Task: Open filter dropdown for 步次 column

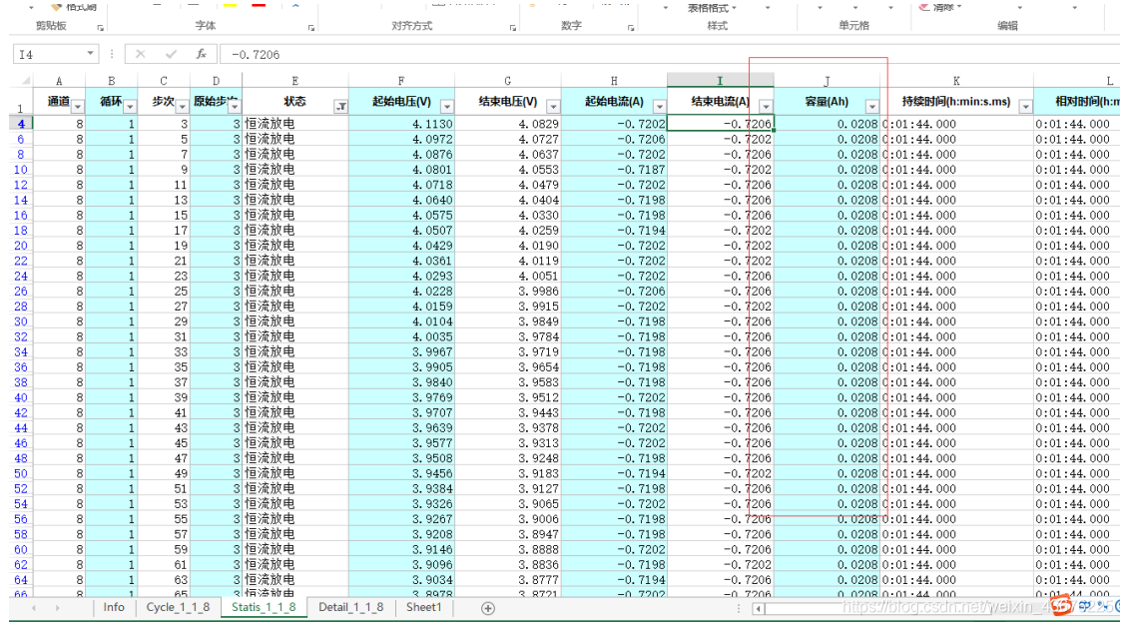Action: (x=182, y=107)
